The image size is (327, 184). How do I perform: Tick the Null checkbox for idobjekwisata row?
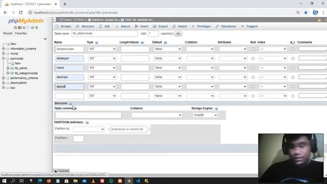click(x=253, y=49)
